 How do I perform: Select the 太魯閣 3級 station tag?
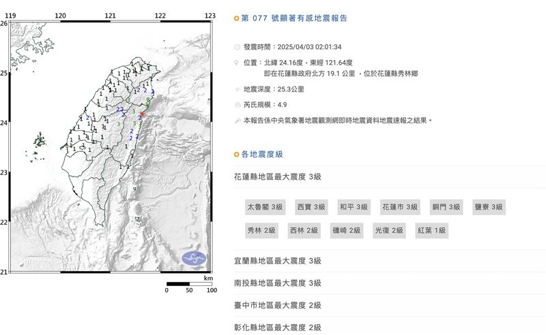(265, 207)
